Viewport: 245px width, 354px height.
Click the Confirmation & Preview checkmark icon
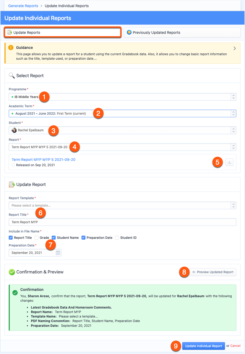(12, 272)
